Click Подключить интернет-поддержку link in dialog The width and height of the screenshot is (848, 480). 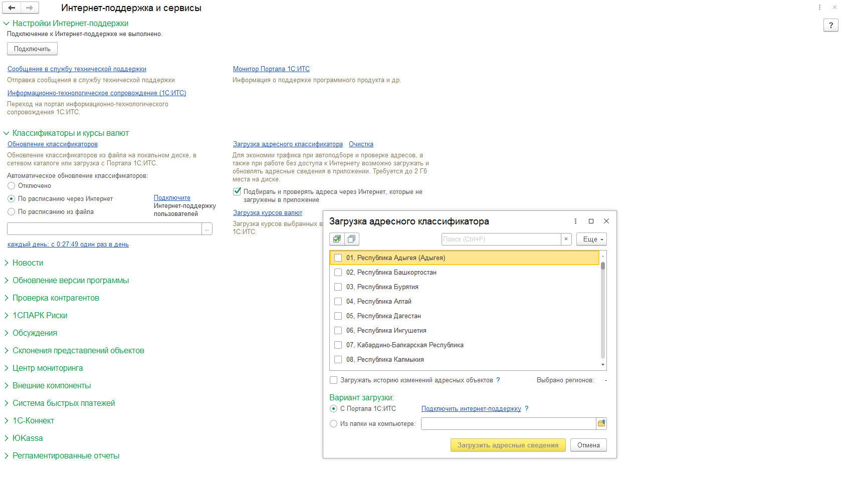point(471,409)
